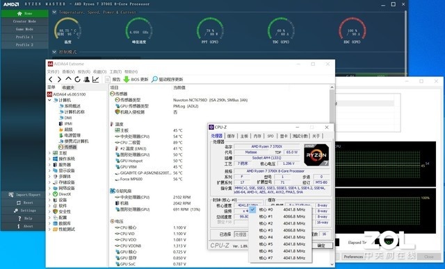Viewport: 445px width, 269px height.
Task: Open Ryzen Master Home page
Action: tap(24, 14)
